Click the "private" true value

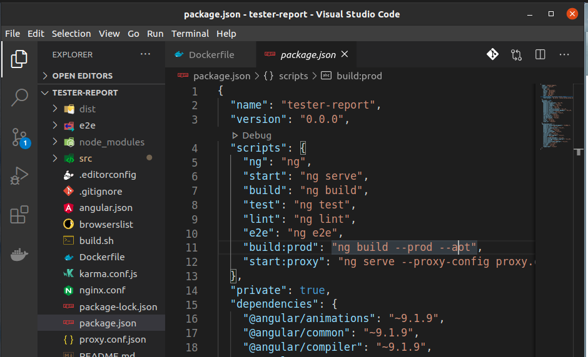pyautogui.click(x=312, y=290)
